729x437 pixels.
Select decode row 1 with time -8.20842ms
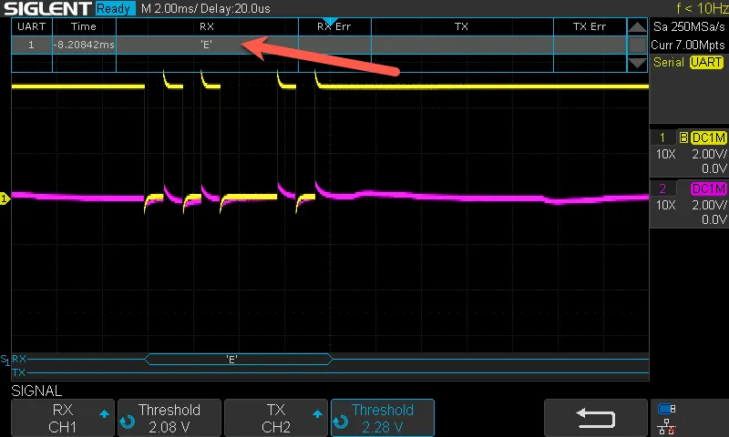[x=83, y=44]
